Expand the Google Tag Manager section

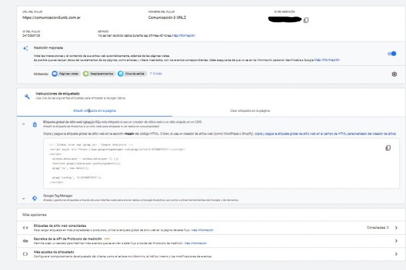(24, 198)
